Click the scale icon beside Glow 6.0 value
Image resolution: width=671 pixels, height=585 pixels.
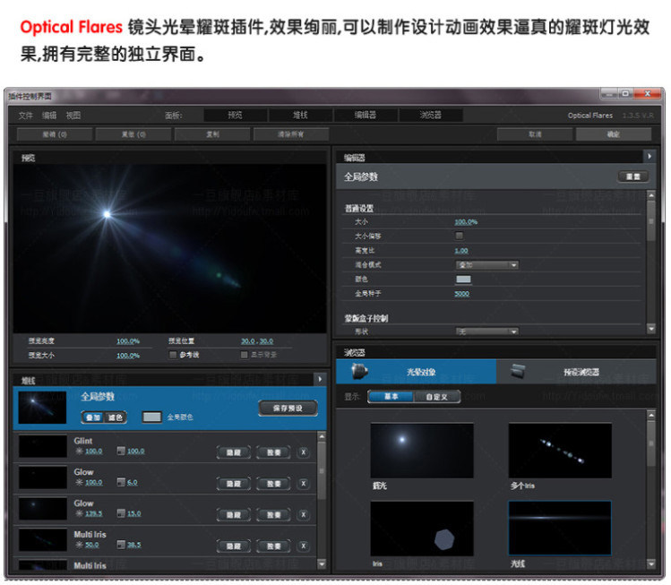coord(121,482)
